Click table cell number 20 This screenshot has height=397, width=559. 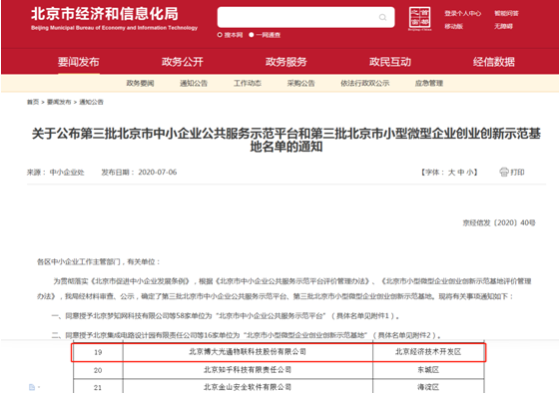[98, 370]
